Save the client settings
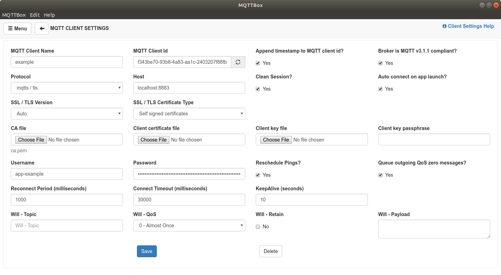 (x=147, y=251)
